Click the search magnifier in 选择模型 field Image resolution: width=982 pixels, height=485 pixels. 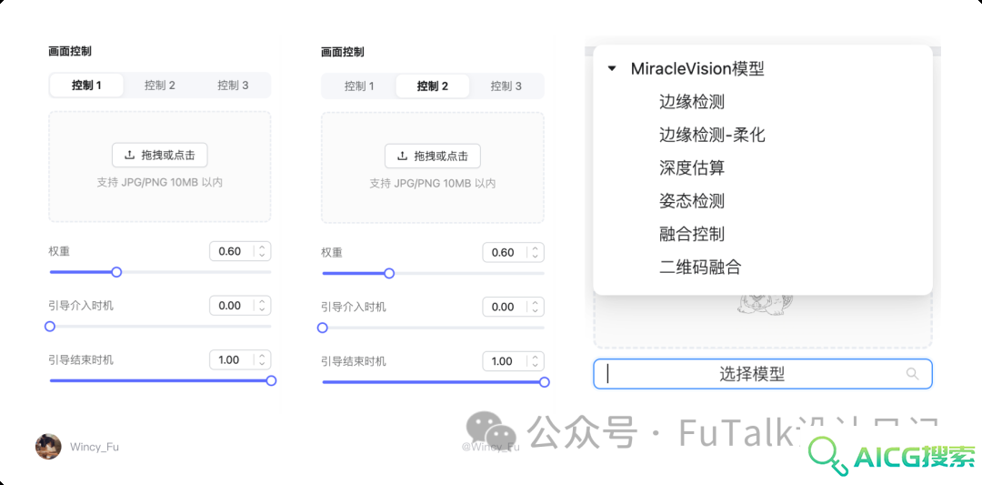coord(913,374)
